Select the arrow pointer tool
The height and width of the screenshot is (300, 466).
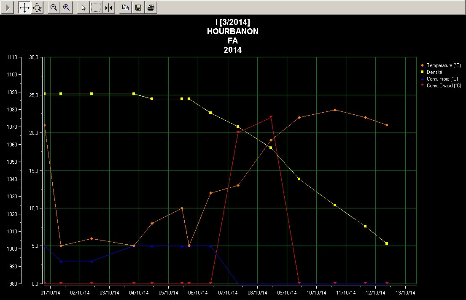coord(84,7)
